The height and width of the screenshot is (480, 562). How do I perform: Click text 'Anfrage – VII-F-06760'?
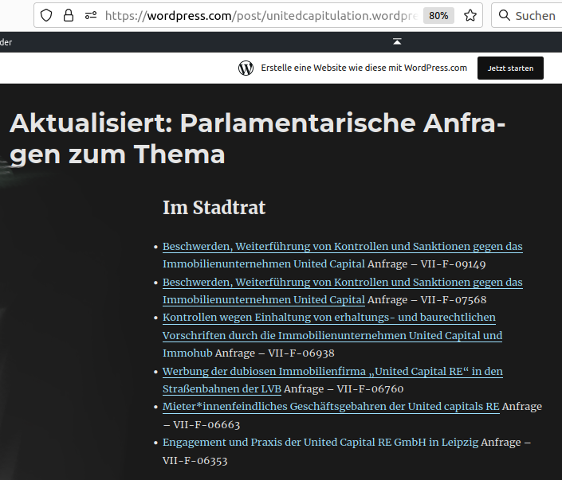coord(344,388)
